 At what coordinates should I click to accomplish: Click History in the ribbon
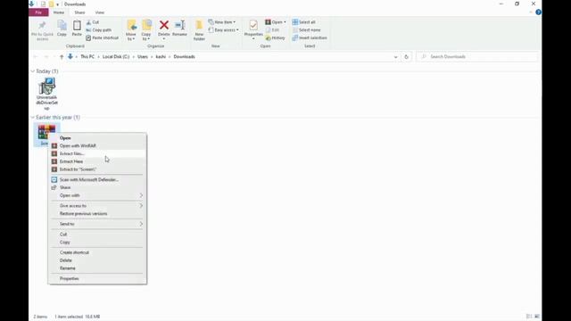pos(276,37)
